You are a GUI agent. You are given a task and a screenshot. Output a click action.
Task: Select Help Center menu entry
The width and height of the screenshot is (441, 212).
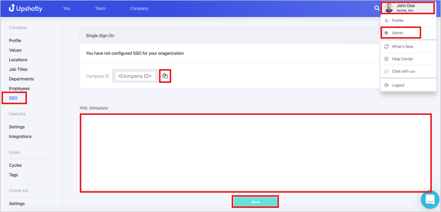(x=408, y=59)
